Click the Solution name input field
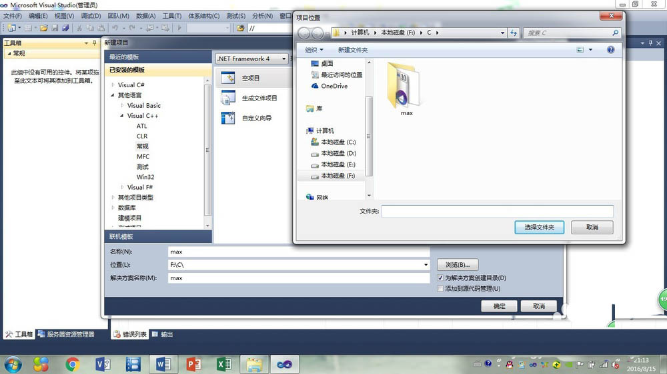667x374 pixels. click(299, 278)
